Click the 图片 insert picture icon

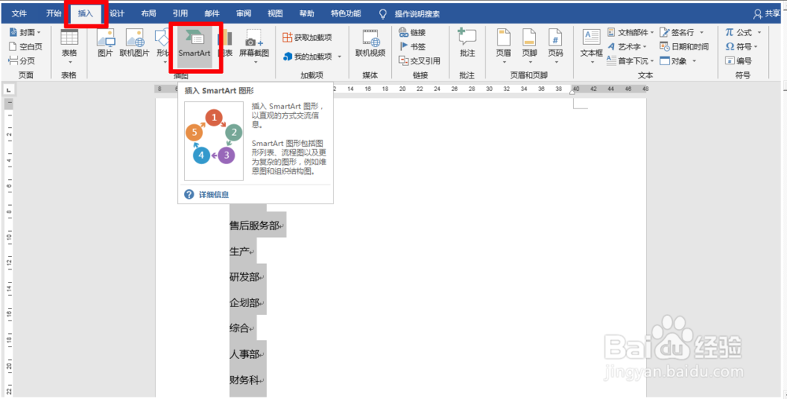coord(105,43)
